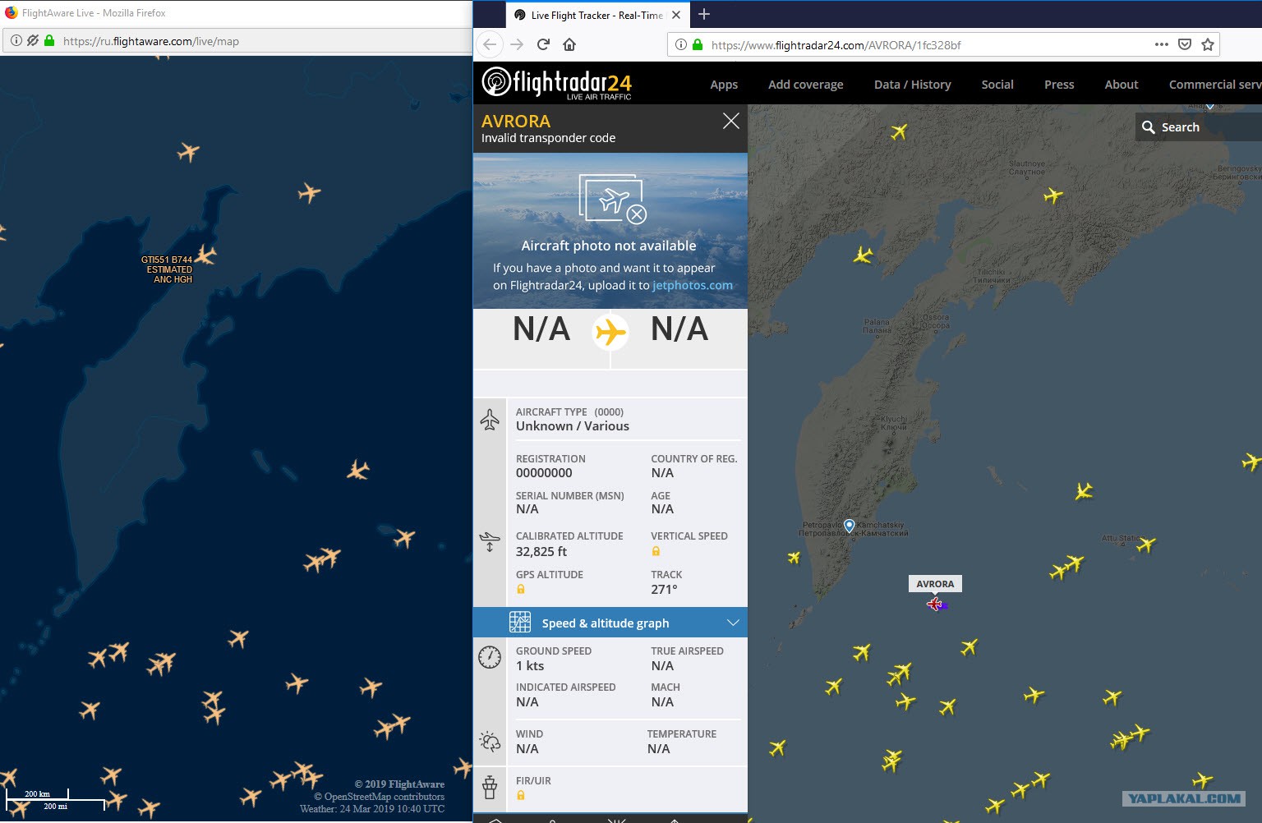The image size is (1262, 823).
Task: Click the green padlock in Flightradar24 address bar
Action: pyautogui.click(x=698, y=44)
